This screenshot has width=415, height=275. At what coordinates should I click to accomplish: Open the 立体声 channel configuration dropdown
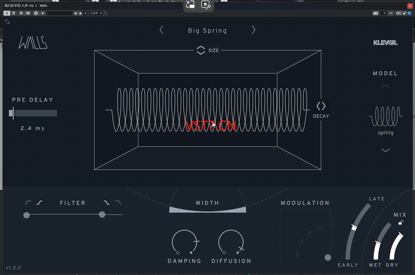coord(96,13)
